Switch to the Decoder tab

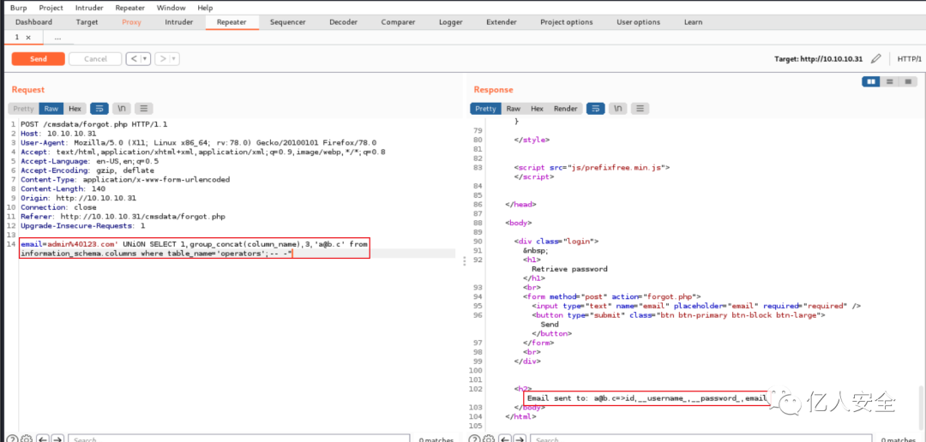[x=343, y=21]
